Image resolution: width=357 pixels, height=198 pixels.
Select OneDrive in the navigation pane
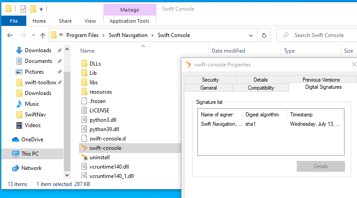[32, 140]
